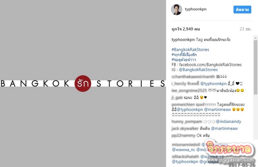Screen dimensions: 258x167
Task: Open the #BangkokRakStories hashtag
Action: 190,49
